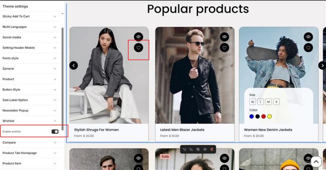Move section down using floating toolbar icon
Viewport: 326px width, 170px height.
click(x=191, y=149)
